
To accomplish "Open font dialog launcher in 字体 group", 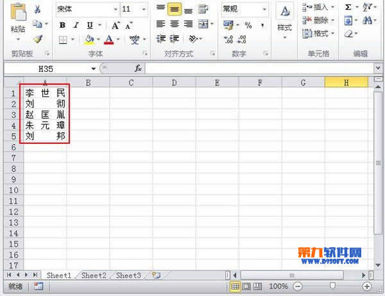I will click(145, 53).
